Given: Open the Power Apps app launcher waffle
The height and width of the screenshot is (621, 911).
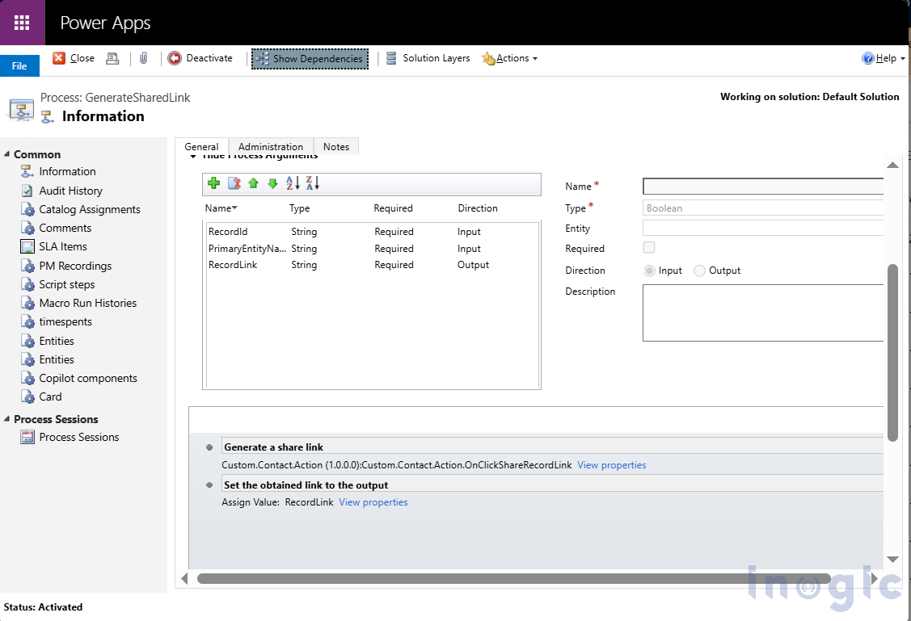Looking at the screenshot, I should tap(22, 23).
